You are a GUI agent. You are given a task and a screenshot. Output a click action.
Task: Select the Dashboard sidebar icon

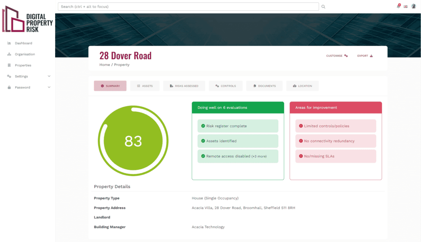point(8,43)
